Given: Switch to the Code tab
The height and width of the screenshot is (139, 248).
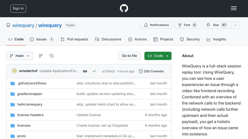Looking at the screenshot, I should pos(16,39).
